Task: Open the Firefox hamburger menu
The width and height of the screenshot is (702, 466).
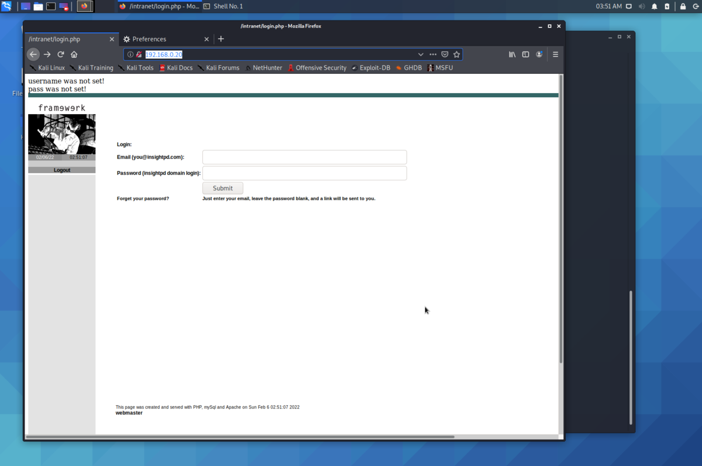Action: 555,54
